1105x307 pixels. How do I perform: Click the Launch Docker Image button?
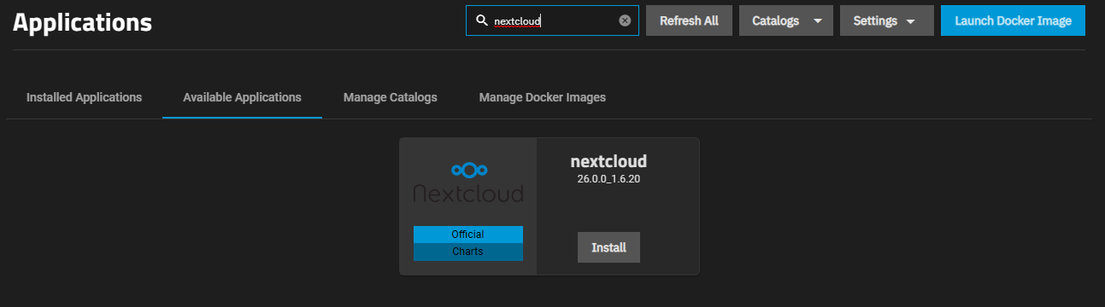point(1013,20)
